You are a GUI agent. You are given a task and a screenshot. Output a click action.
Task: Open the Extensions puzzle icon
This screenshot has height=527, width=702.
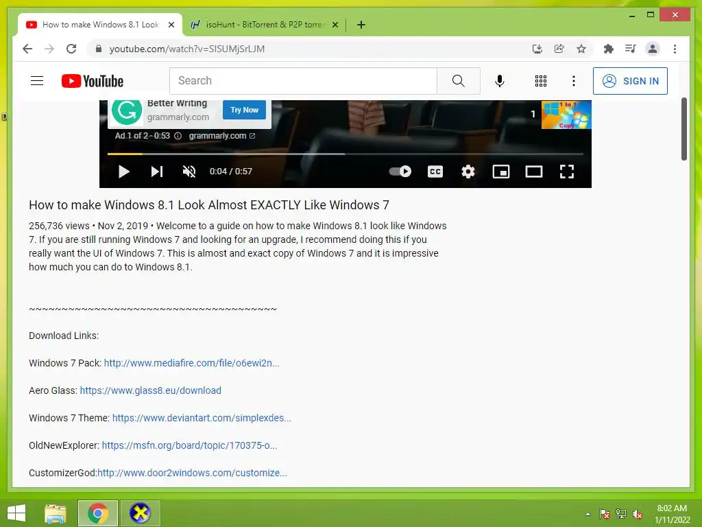coord(609,49)
